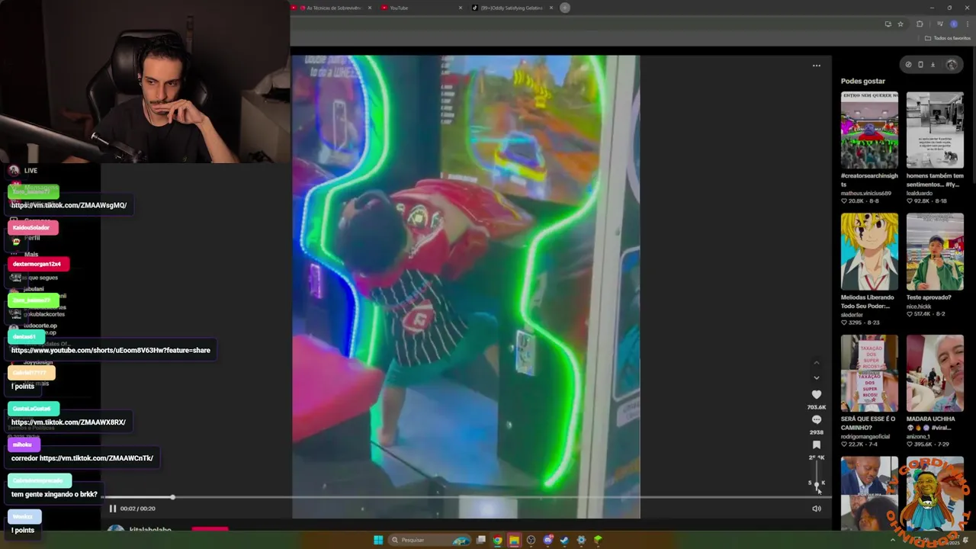The height and width of the screenshot is (549, 976).
Task: Click the download icon in TikTok top pill
Action: click(933, 65)
